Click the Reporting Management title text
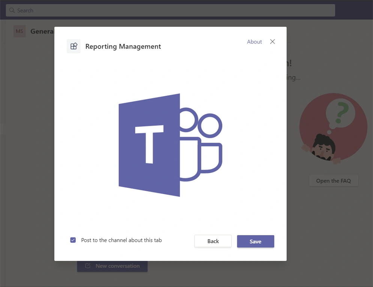373x287 pixels. pos(123,46)
